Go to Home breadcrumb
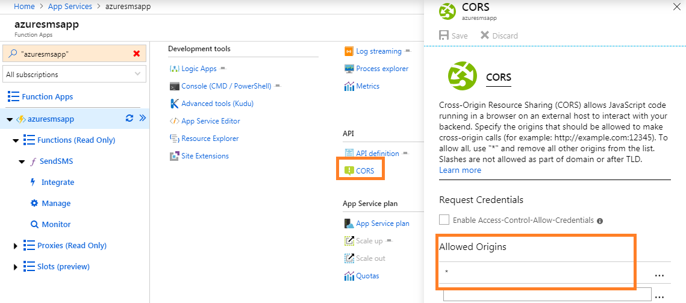This screenshot has height=303, width=686. [24, 7]
